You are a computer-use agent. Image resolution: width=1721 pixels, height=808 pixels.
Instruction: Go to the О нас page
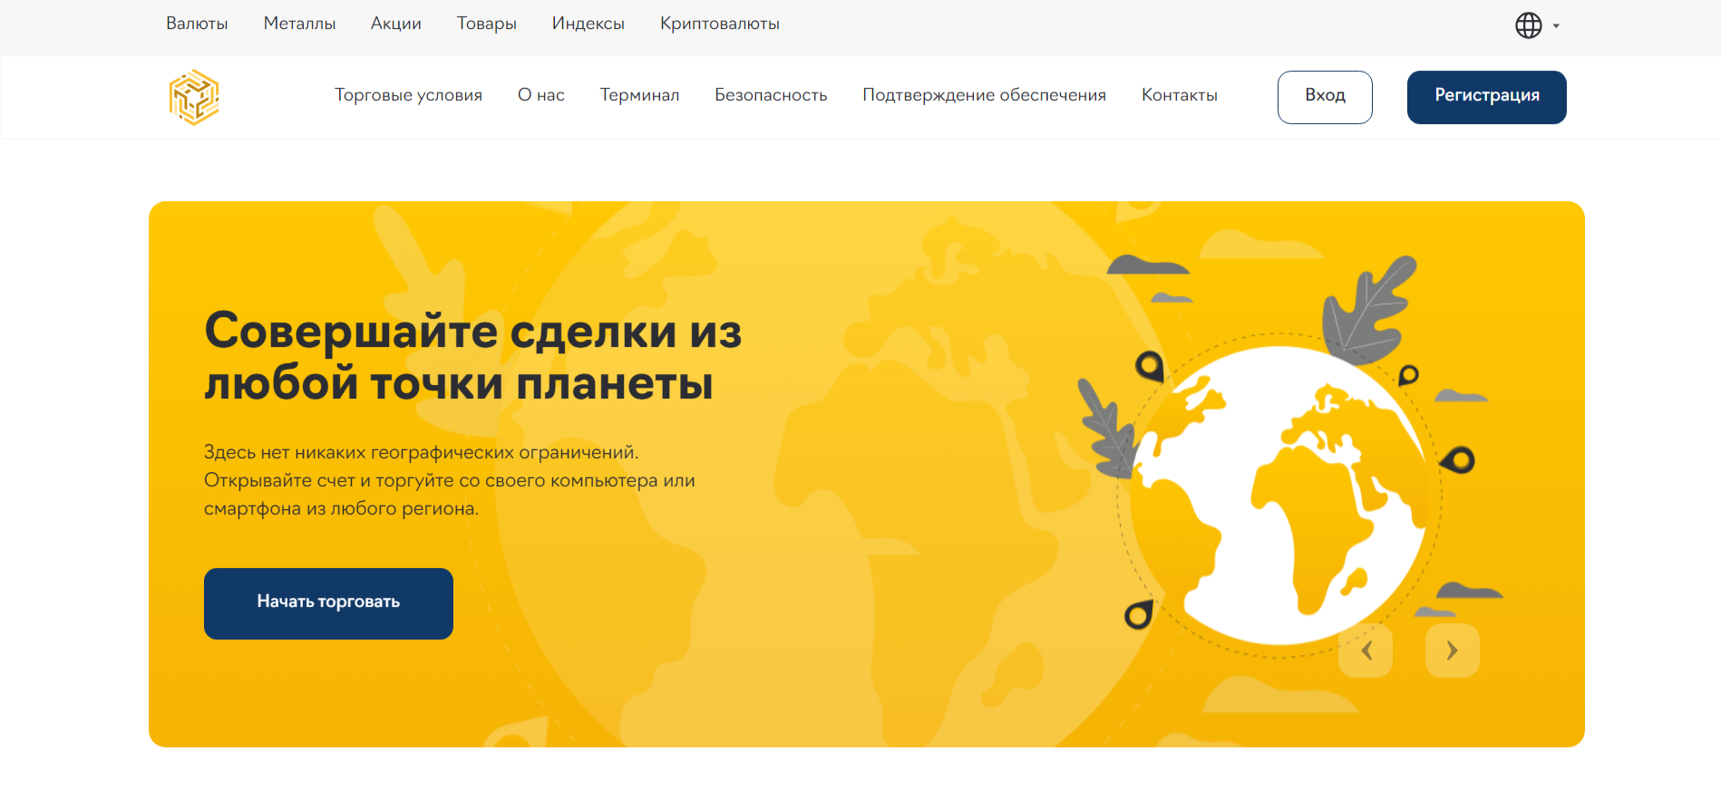[540, 95]
